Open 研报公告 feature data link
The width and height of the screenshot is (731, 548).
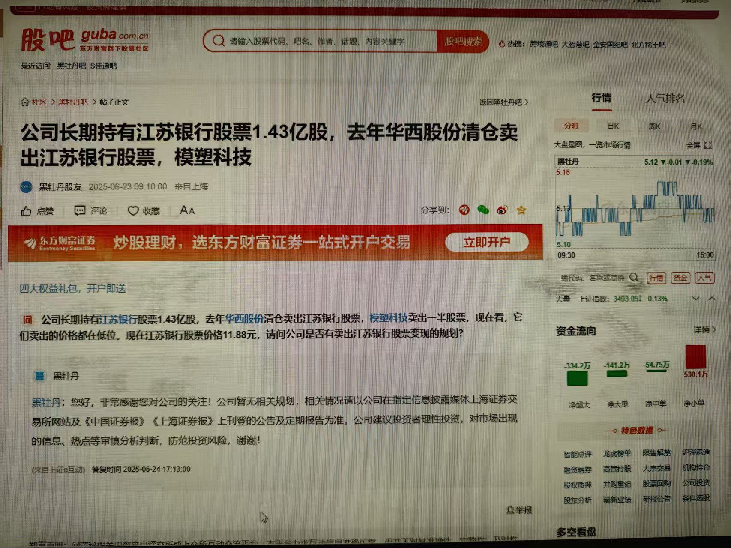656,499
